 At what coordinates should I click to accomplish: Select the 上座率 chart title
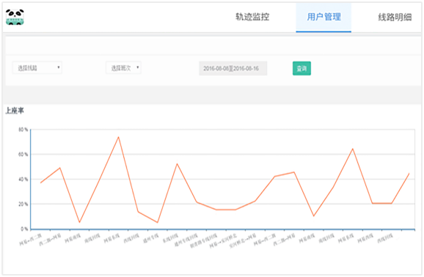click(15, 111)
